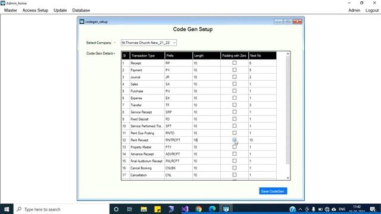Click the Save CodeGen button

[x=273, y=191]
